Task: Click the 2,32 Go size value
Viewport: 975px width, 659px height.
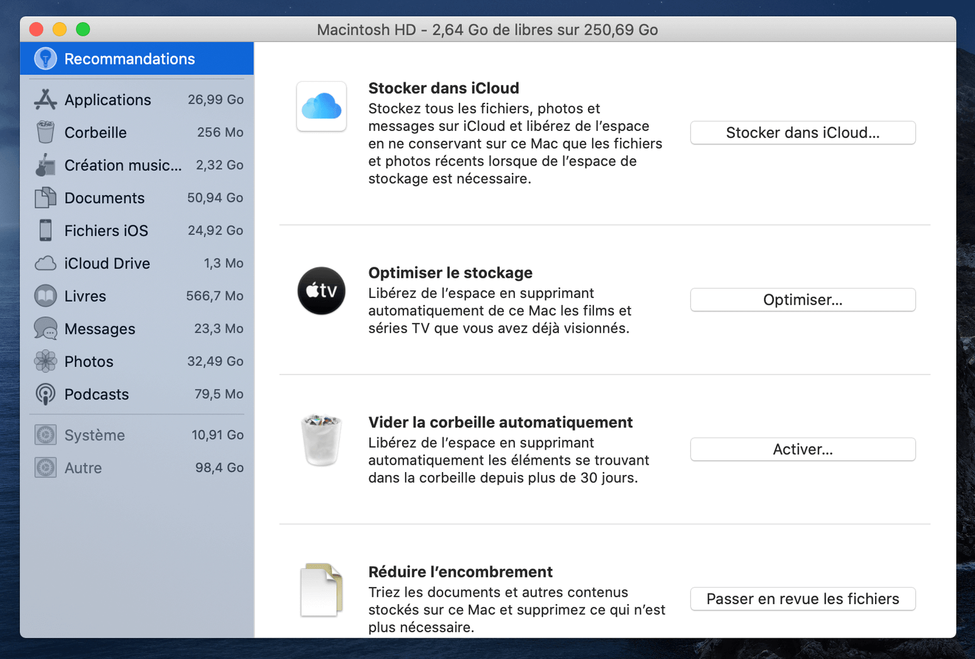Action: point(219,165)
